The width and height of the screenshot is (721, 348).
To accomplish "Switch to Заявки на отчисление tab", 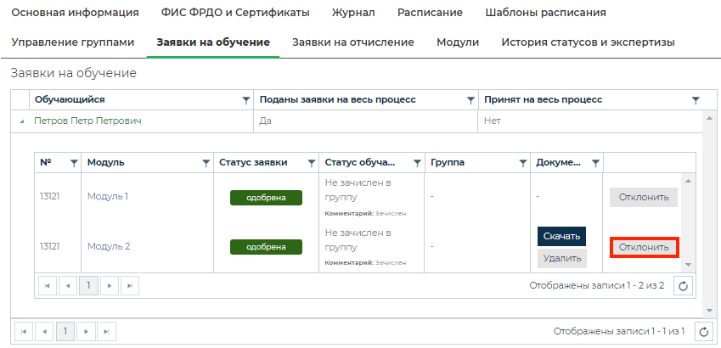I will click(x=352, y=42).
